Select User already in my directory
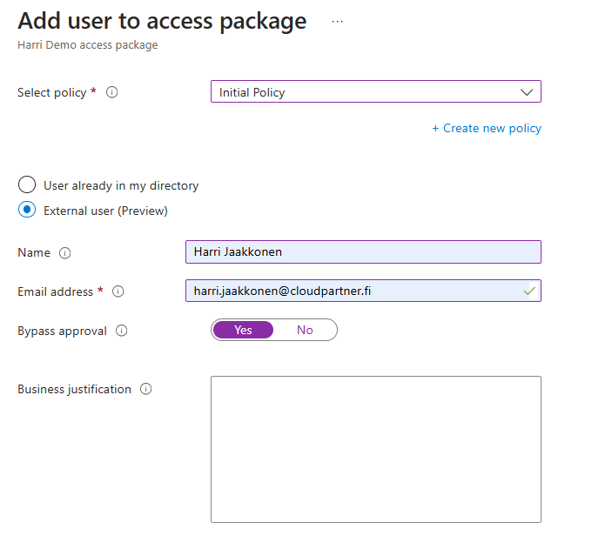 pyautogui.click(x=28, y=185)
